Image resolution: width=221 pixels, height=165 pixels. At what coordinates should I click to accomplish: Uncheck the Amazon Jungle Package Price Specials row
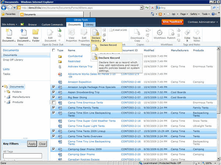tap(54, 87)
